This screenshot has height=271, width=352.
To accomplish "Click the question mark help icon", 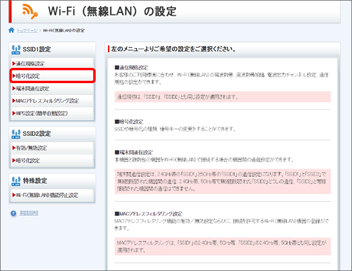I will point(13,214).
